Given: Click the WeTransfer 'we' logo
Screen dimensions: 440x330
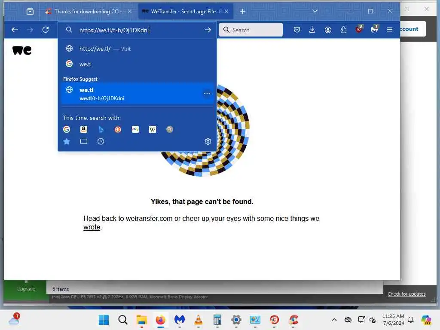Looking at the screenshot, I should [x=22, y=51].
